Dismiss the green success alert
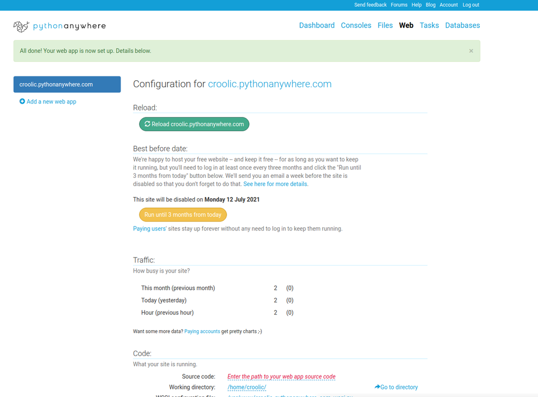The height and width of the screenshot is (397, 538). [x=471, y=51]
